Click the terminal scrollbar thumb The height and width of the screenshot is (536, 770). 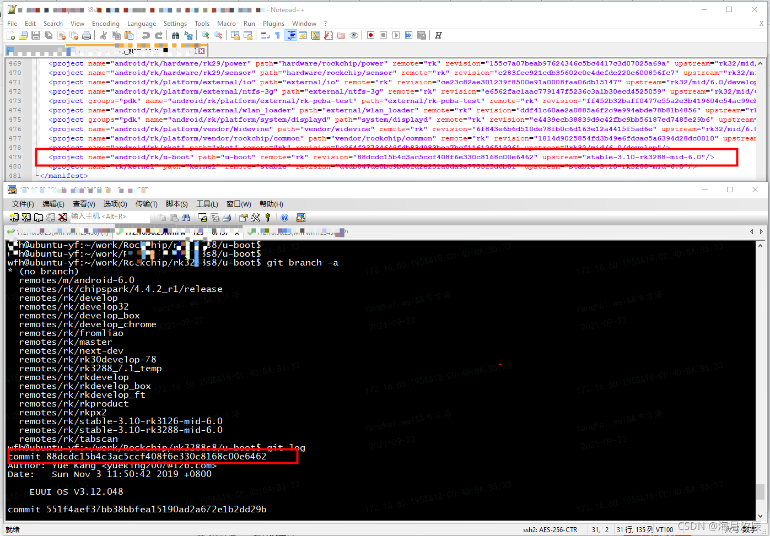761,491
